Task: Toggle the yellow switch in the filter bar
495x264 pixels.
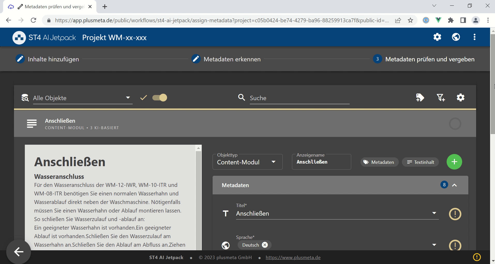Action: point(160,98)
